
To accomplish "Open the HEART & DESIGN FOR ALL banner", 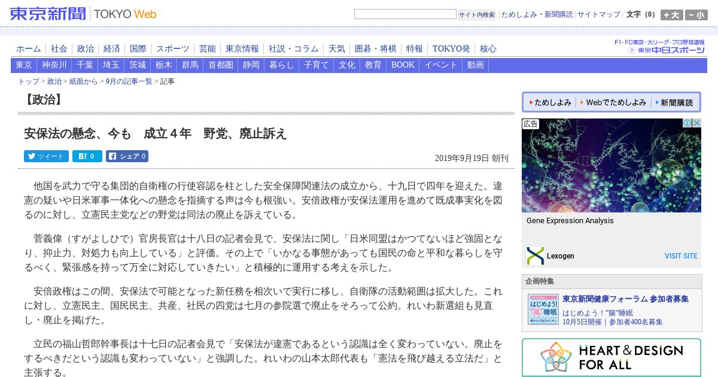I will click(611, 357).
